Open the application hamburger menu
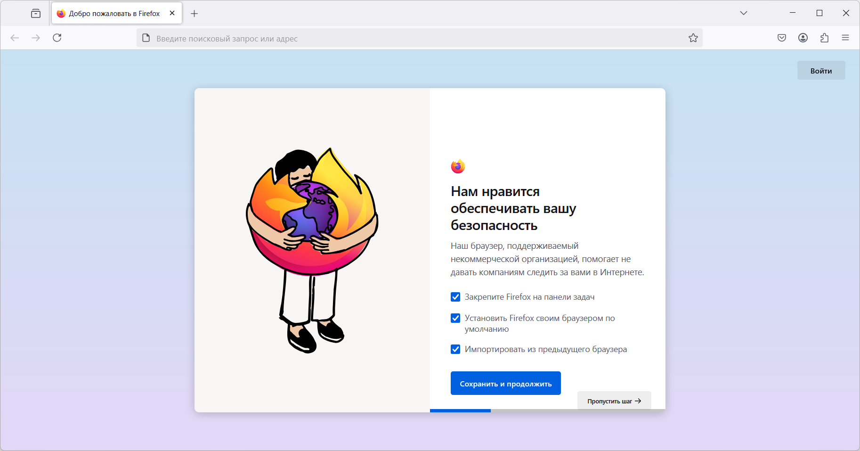Screen dimensions: 860x451 [845, 38]
